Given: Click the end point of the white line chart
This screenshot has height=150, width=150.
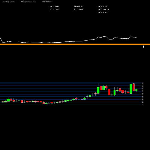Looking at the screenshot, I should tap(136, 37).
